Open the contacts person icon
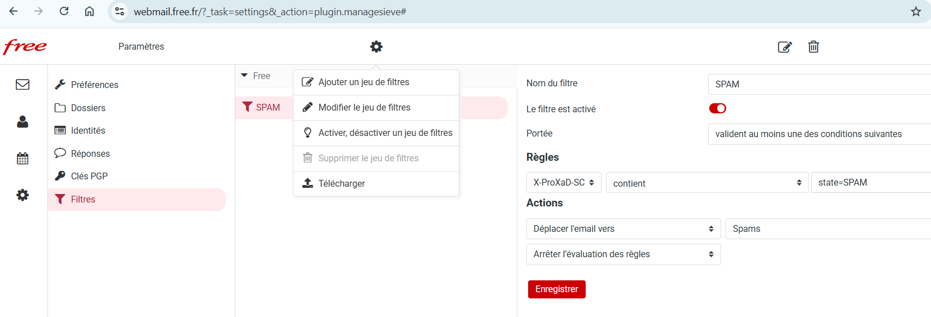The width and height of the screenshot is (931, 317). pos(23,122)
